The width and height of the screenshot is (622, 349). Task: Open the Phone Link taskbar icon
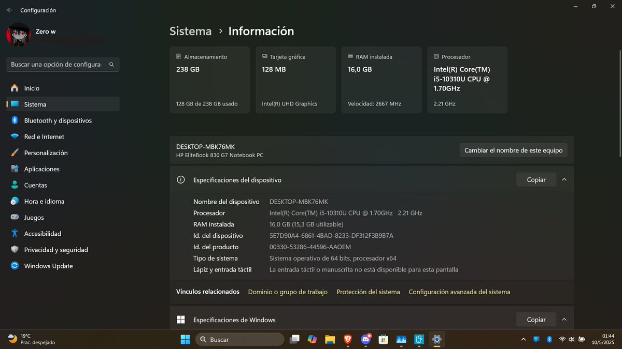pos(419,340)
